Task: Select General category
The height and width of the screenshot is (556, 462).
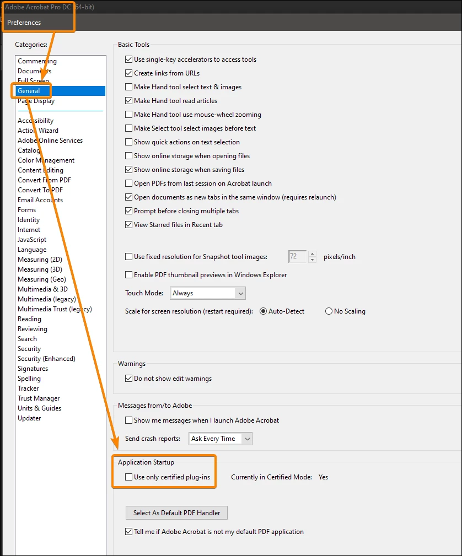Action: (x=60, y=91)
